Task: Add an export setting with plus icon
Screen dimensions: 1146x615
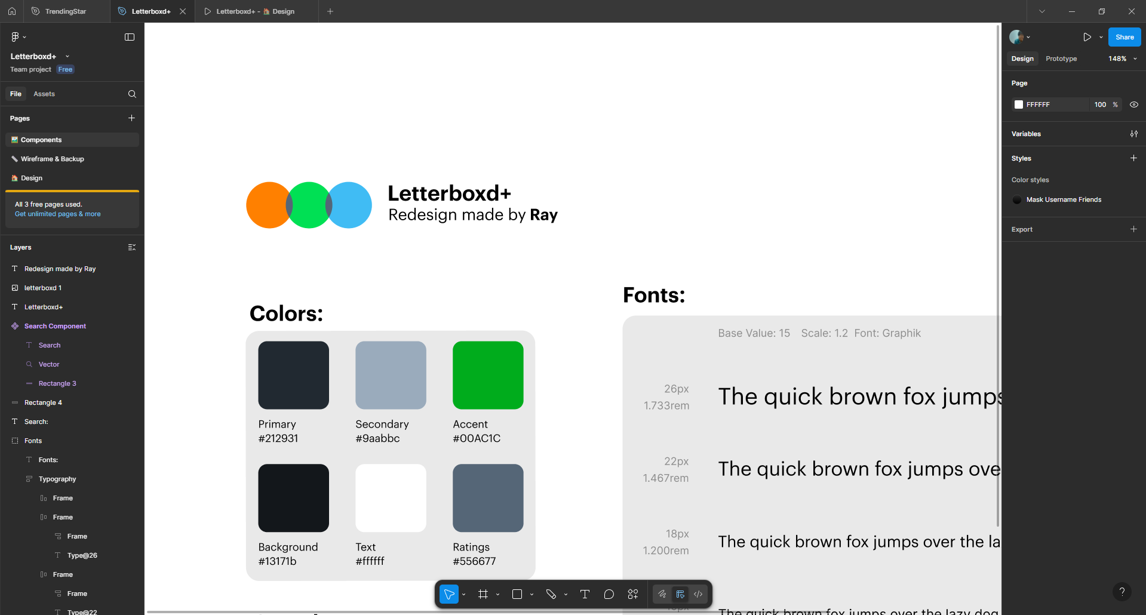Action: (x=1133, y=229)
